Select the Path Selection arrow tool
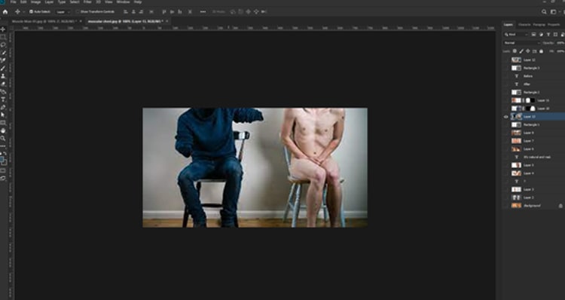 pos(3,115)
